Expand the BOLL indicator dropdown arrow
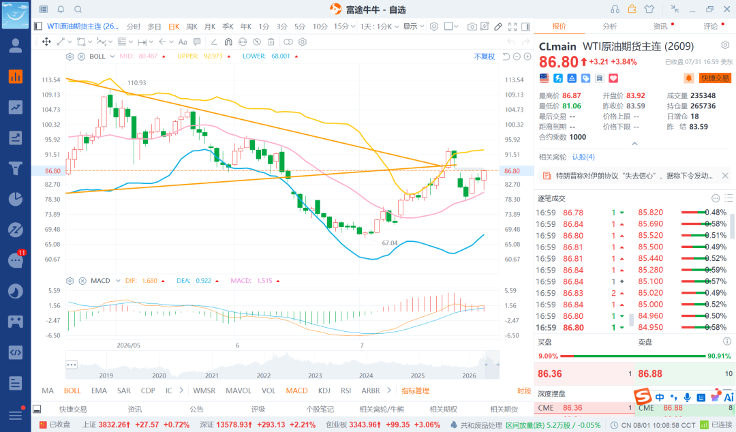Screen dimensions: 736x432 click(x=112, y=57)
